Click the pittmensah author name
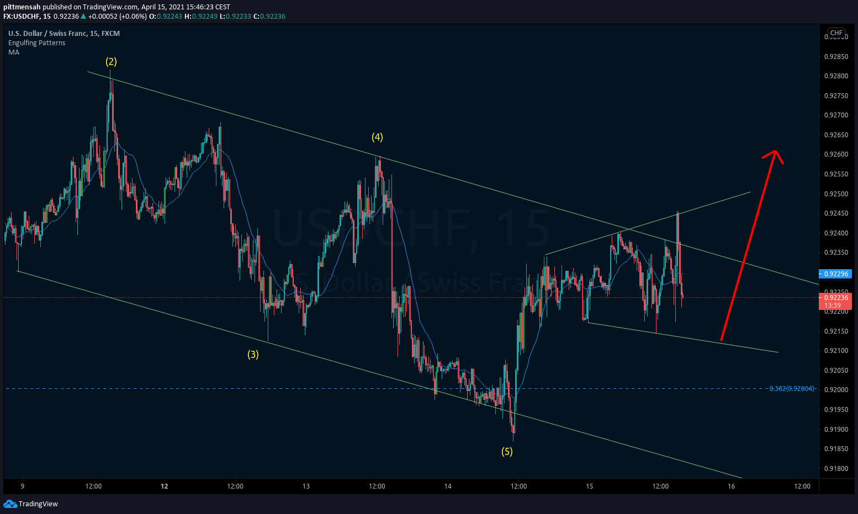The height and width of the screenshot is (514, 858). pos(22,7)
